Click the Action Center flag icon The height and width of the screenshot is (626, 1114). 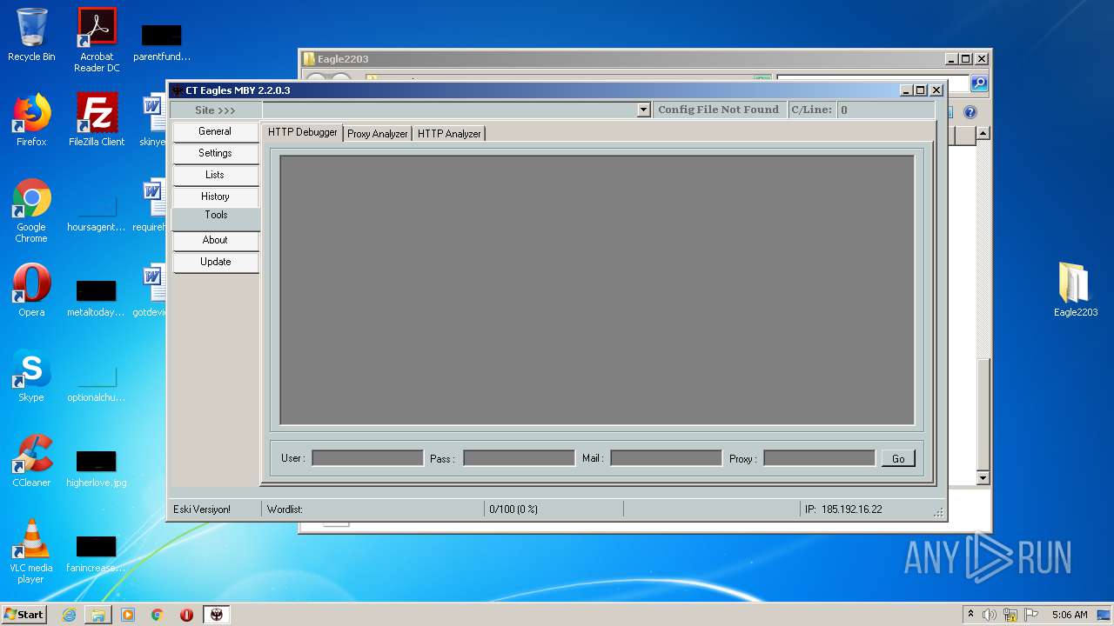(x=1030, y=615)
